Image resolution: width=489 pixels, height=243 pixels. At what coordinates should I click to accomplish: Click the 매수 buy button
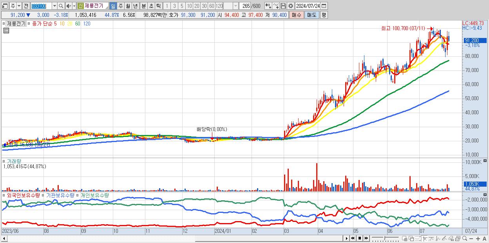pyautogui.click(x=297, y=15)
